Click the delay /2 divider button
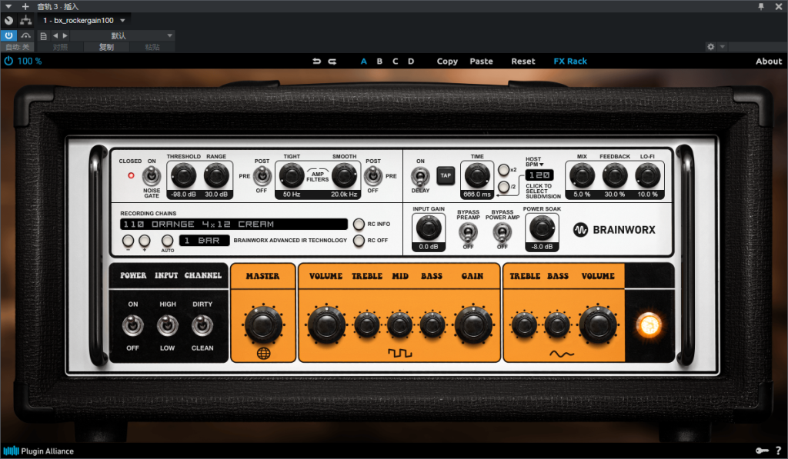The height and width of the screenshot is (459, 788). pyautogui.click(x=503, y=187)
